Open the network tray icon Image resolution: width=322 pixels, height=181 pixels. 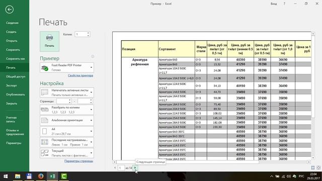pyautogui.click(x=283, y=176)
